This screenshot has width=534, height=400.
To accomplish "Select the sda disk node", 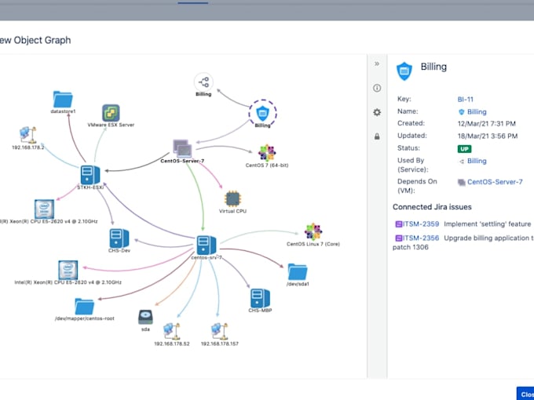I will pos(145,317).
